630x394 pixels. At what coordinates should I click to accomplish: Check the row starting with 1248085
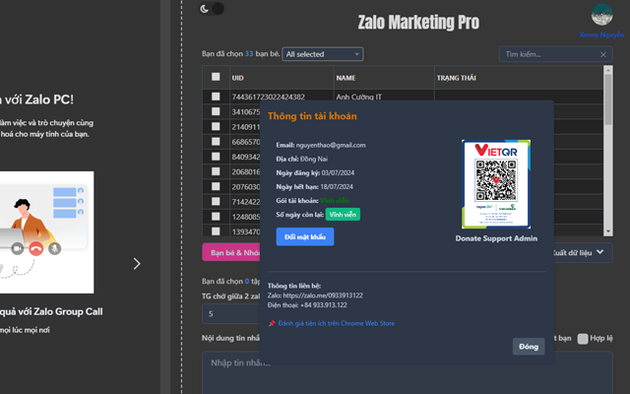click(x=216, y=217)
